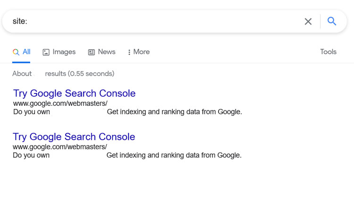Click the results count and time text

coord(63,74)
